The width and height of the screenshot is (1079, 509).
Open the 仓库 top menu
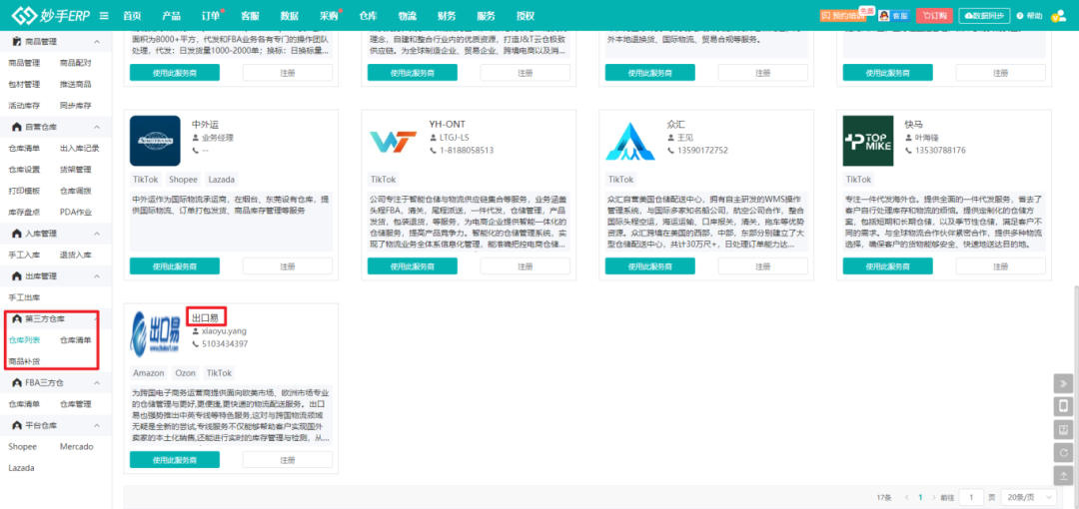368,16
